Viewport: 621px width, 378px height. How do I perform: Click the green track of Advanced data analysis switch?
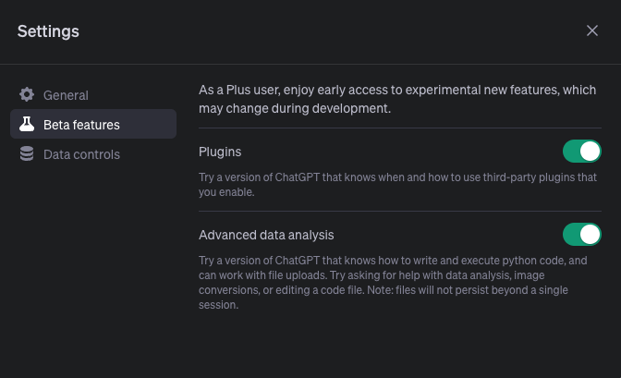click(571, 235)
